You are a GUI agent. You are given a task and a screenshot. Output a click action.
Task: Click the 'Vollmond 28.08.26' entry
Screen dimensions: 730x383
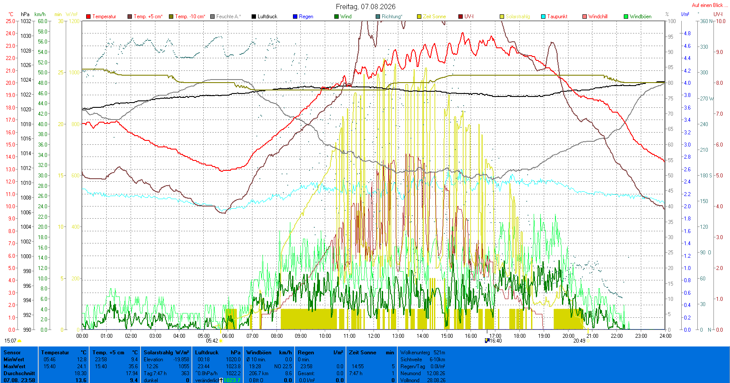click(x=423, y=380)
